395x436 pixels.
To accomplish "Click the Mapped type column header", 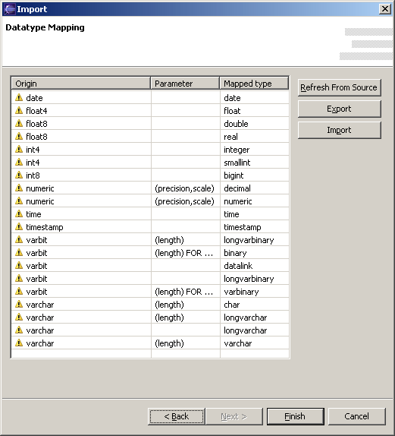I will [x=254, y=84].
